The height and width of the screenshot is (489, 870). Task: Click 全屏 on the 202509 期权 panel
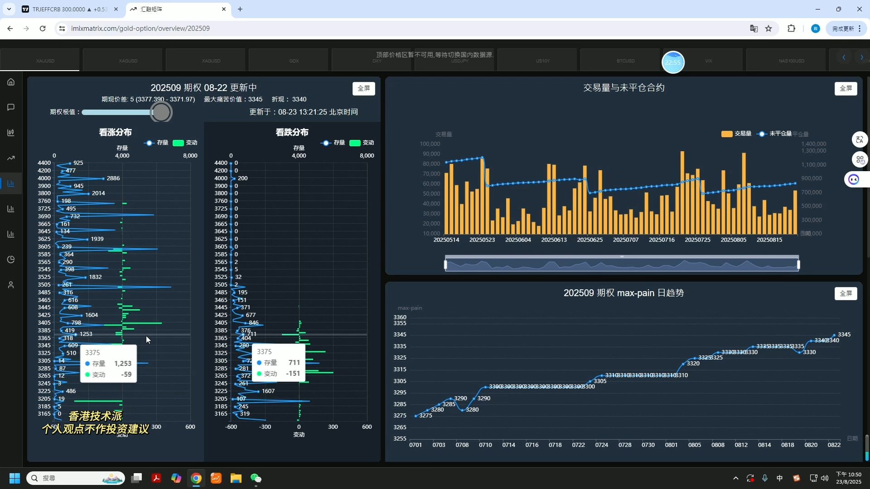click(x=364, y=88)
